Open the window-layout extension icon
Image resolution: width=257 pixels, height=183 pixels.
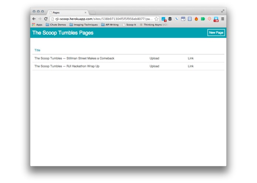183,19
